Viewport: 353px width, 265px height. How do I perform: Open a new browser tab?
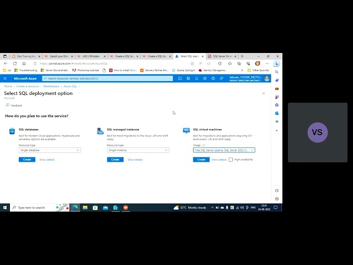point(242,56)
